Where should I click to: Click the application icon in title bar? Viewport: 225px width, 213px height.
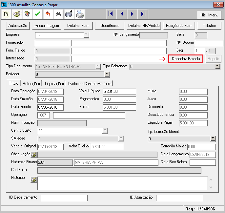coord(4,5)
